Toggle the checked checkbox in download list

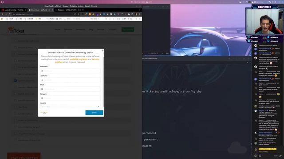[16, 80]
